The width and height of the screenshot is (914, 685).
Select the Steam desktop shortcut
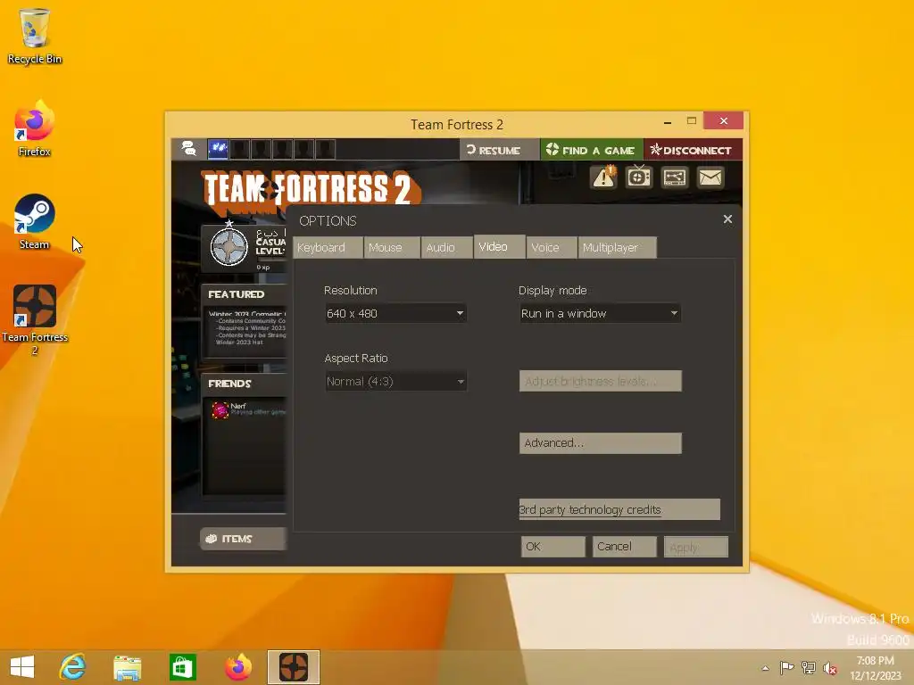[35, 222]
